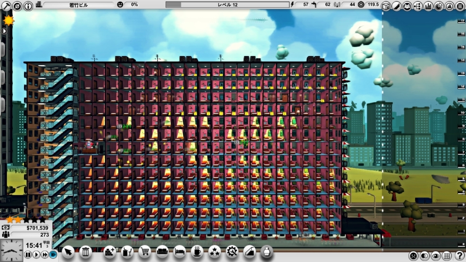Toggle the eye visibility overlay

436,256
